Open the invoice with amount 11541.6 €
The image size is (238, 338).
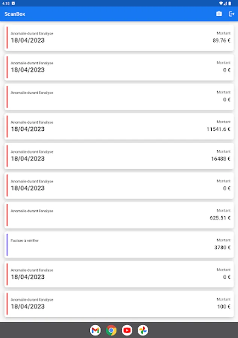119,126
